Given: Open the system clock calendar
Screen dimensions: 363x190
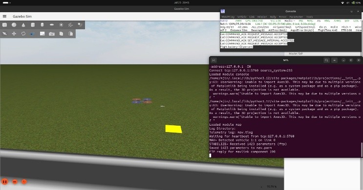Looking at the screenshot, I should [182, 3].
